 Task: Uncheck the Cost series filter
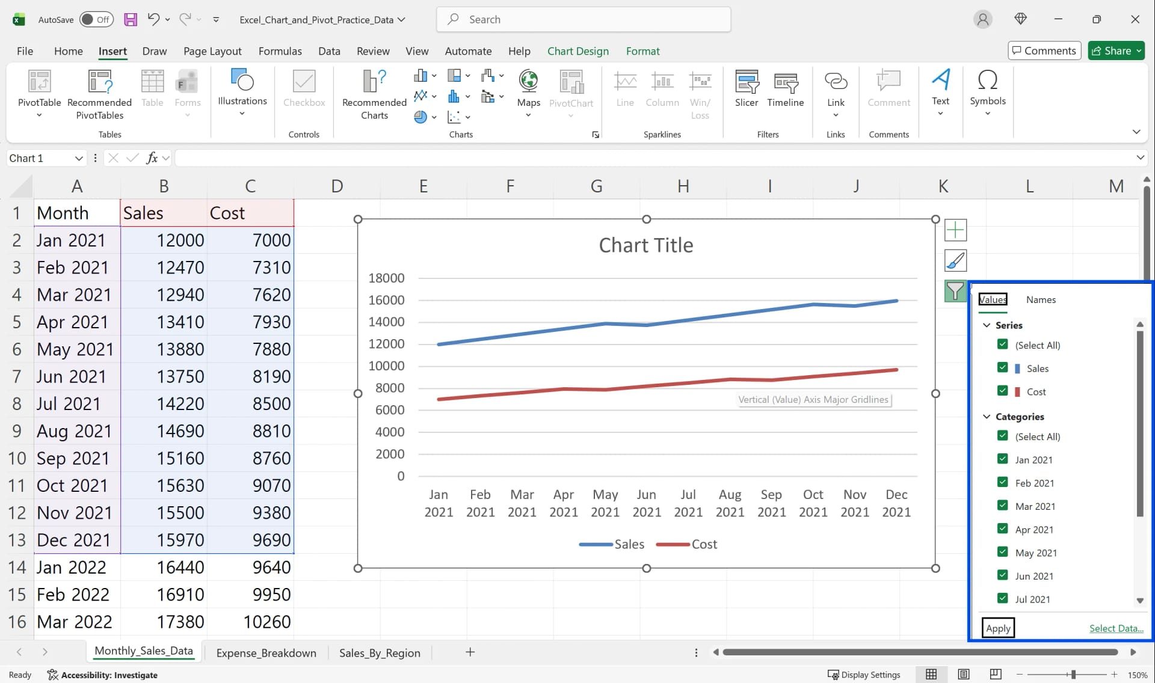click(1003, 391)
